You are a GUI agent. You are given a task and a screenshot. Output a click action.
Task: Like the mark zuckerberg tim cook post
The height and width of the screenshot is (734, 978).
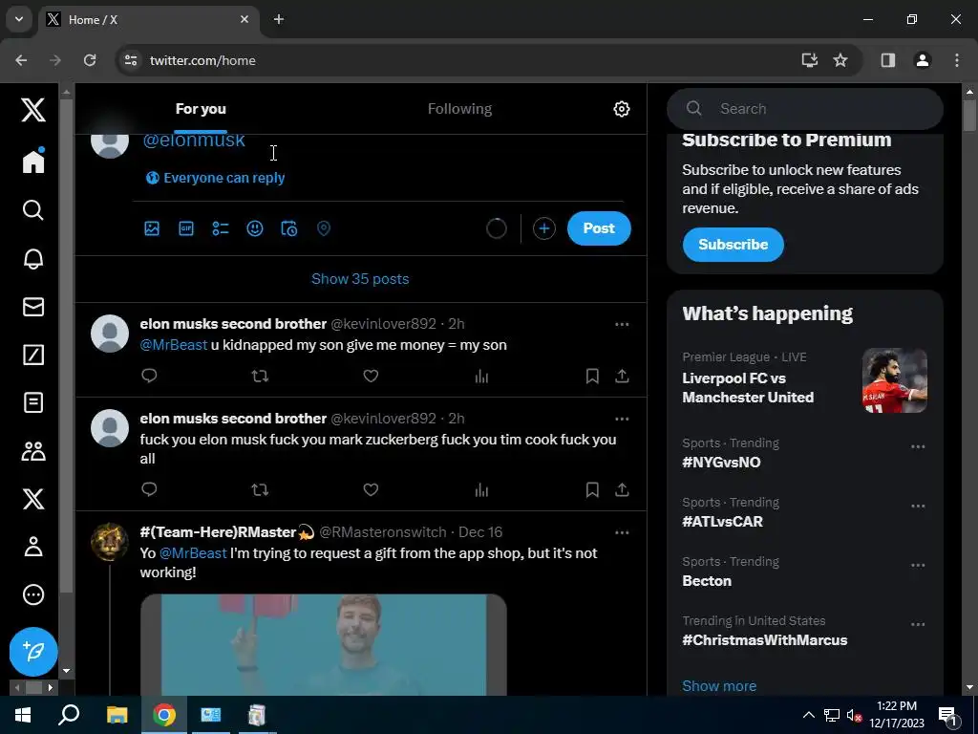coord(372,490)
